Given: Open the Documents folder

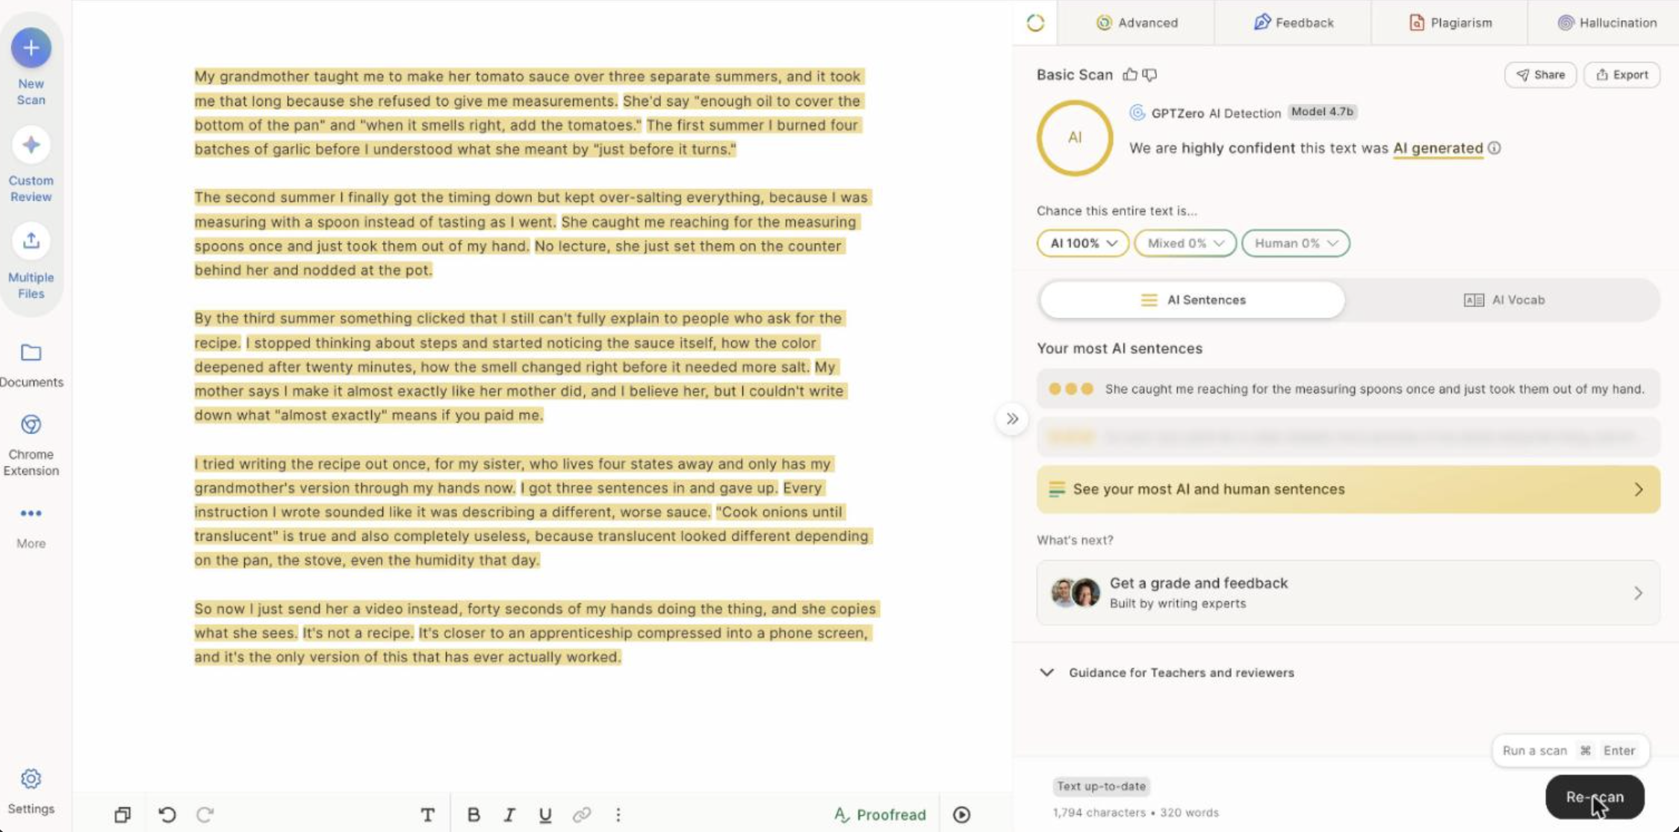Looking at the screenshot, I should tap(31, 365).
